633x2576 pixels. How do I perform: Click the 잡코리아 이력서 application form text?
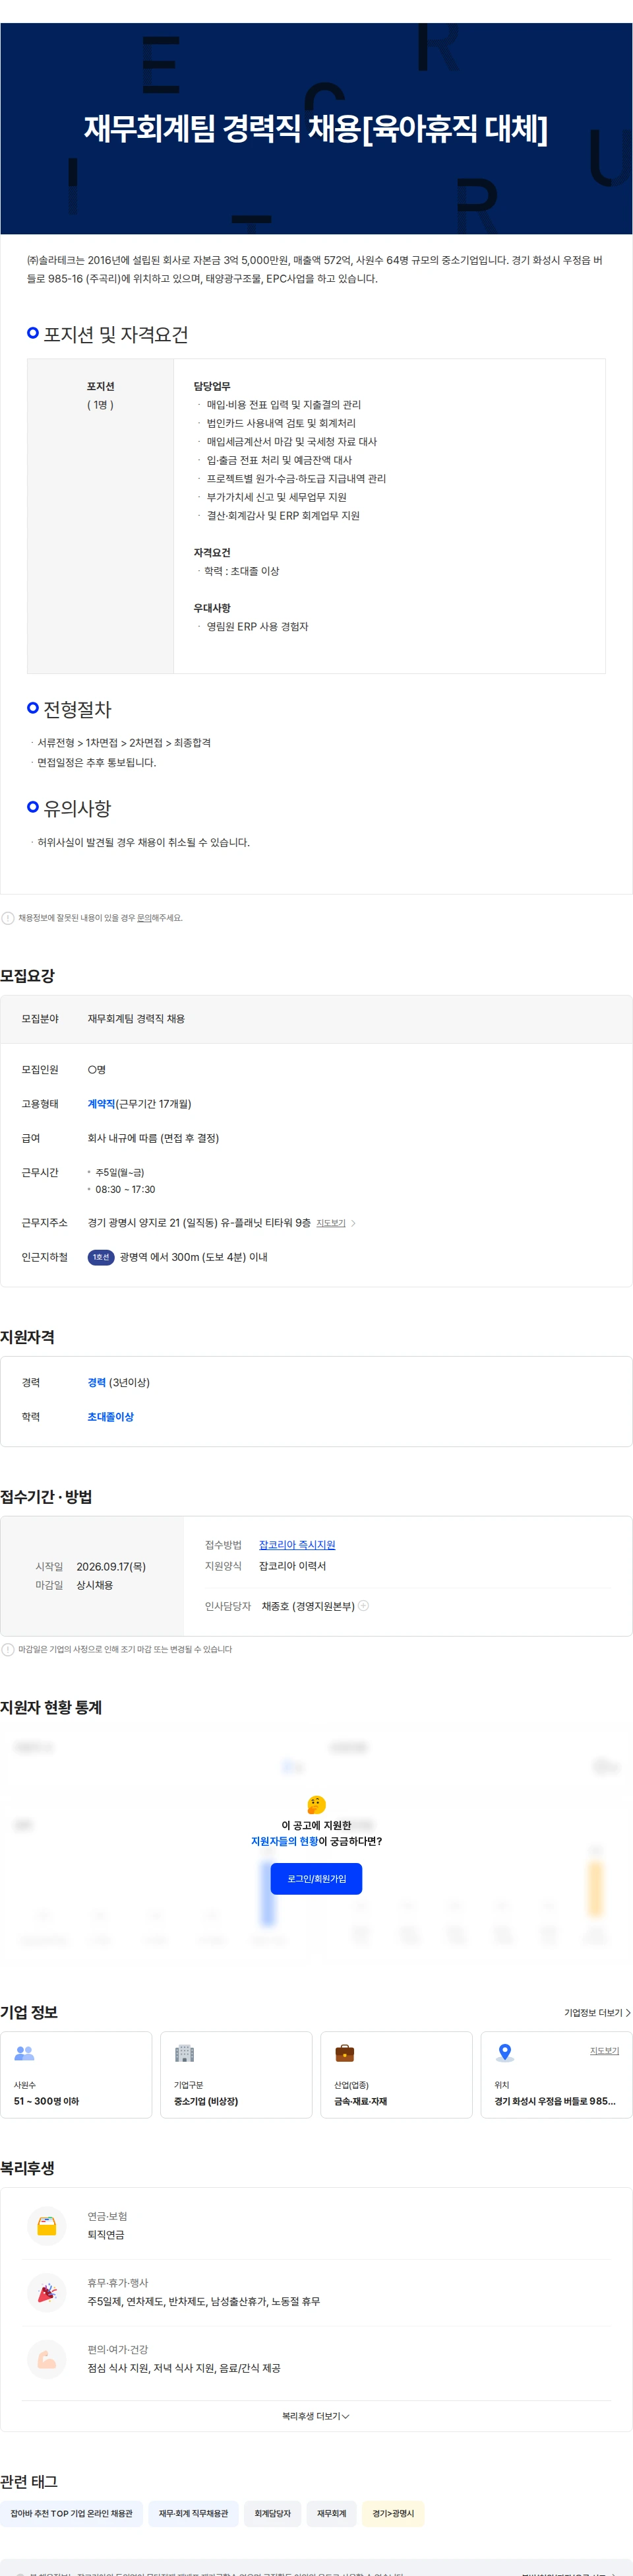293,1566
